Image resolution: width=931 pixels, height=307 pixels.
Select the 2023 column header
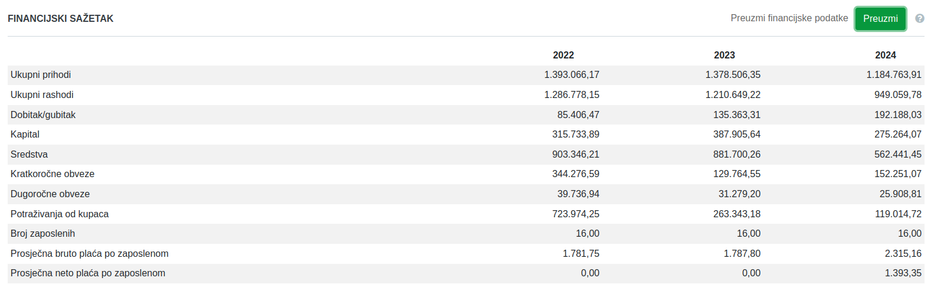point(724,55)
